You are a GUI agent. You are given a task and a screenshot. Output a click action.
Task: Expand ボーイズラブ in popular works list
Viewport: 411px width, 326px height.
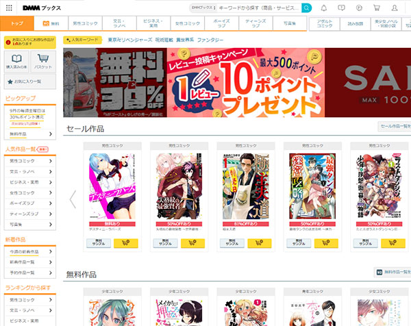pos(30,203)
